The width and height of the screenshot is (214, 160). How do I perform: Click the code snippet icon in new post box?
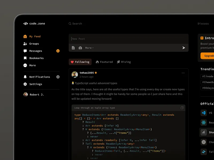[73, 48]
